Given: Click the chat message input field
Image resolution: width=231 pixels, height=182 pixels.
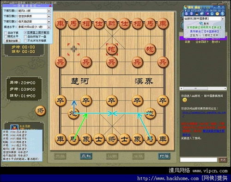Looking at the screenshot, I should click(199, 160).
